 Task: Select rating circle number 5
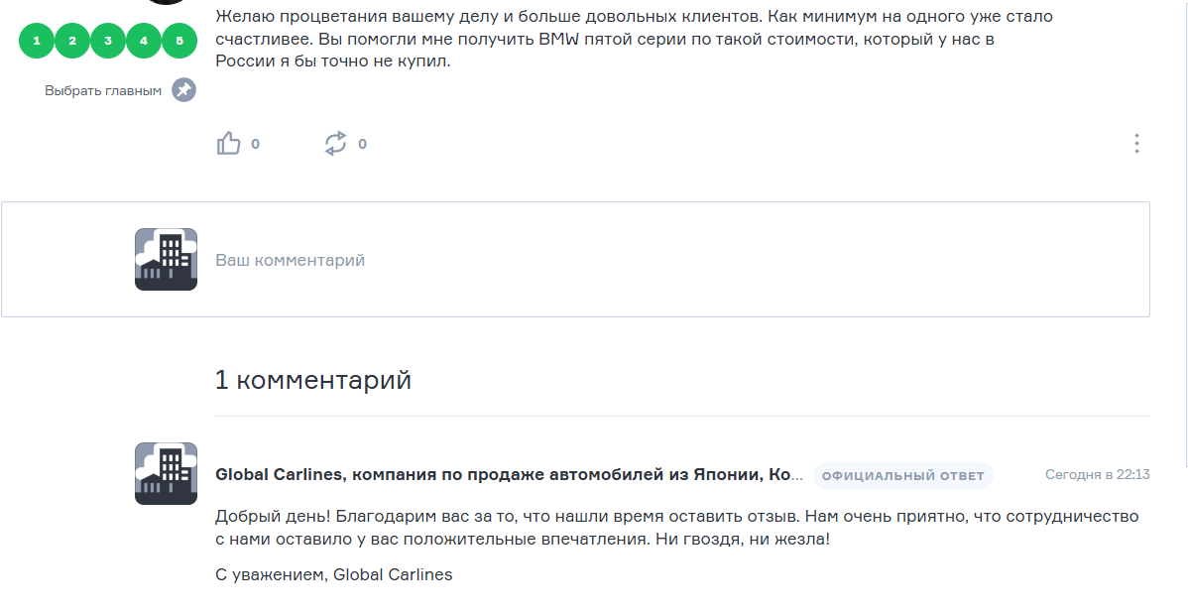point(178,41)
